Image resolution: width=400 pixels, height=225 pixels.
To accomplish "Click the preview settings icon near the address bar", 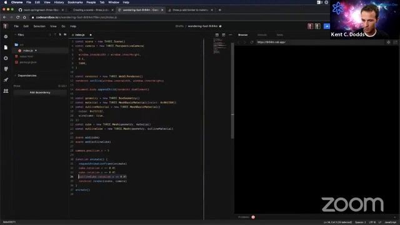I will click(x=388, y=42).
